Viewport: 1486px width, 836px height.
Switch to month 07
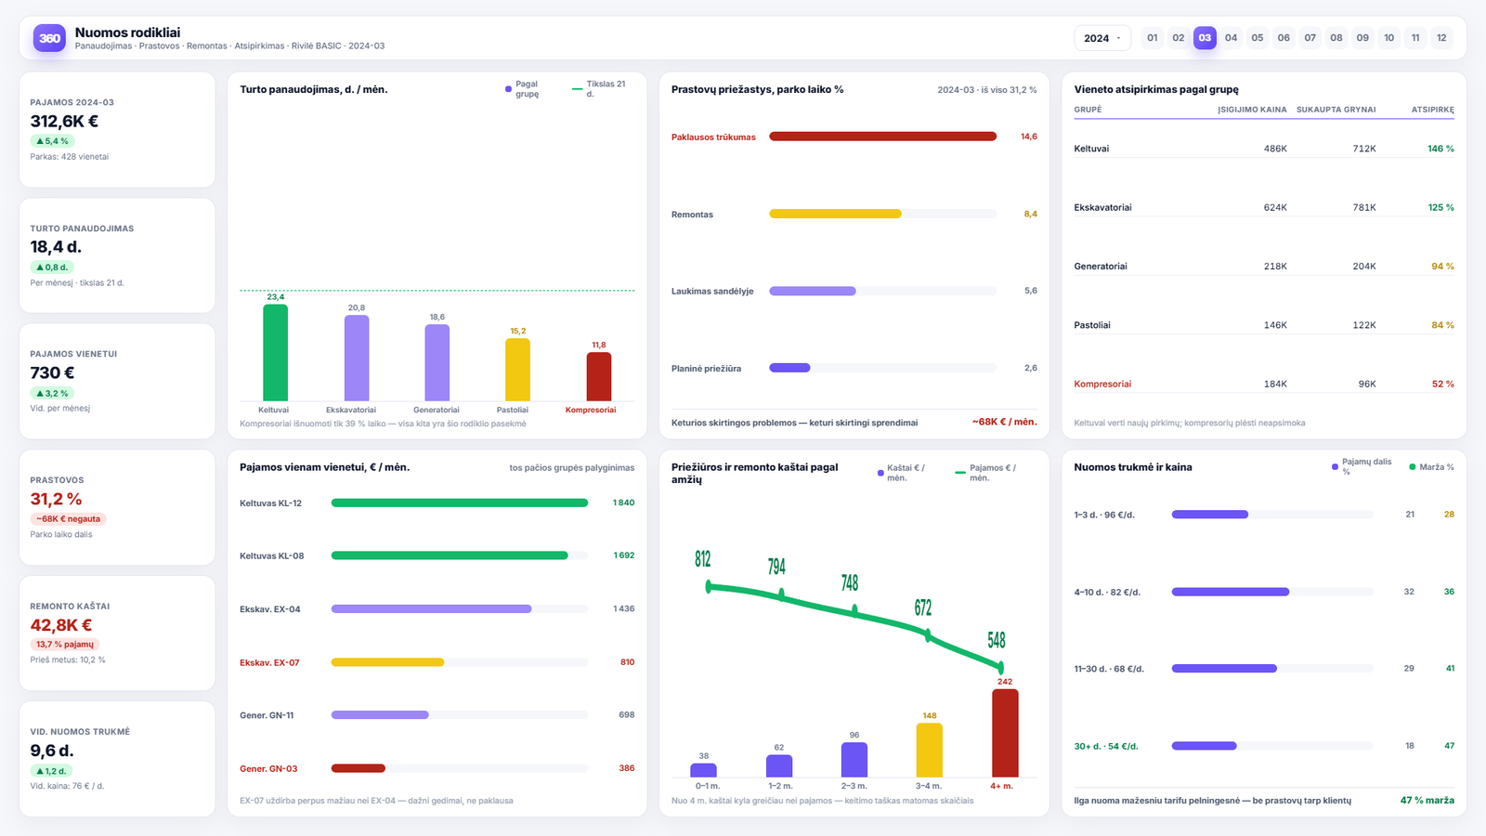[1310, 38]
